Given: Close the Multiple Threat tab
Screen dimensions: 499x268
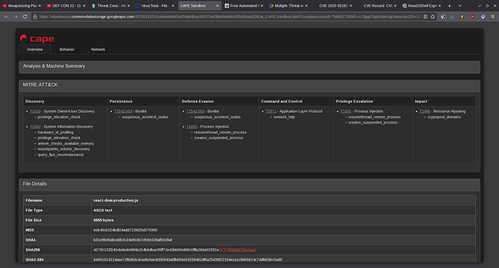Looking at the screenshot, I should point(307,6).
